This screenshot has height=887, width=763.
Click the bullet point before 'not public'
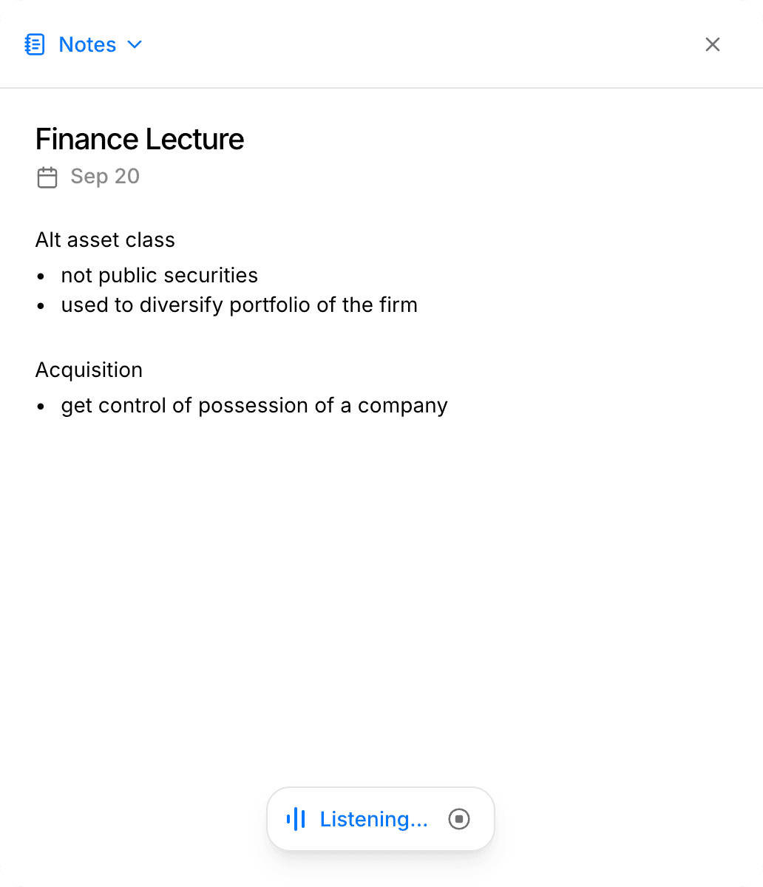coord(41,276)
